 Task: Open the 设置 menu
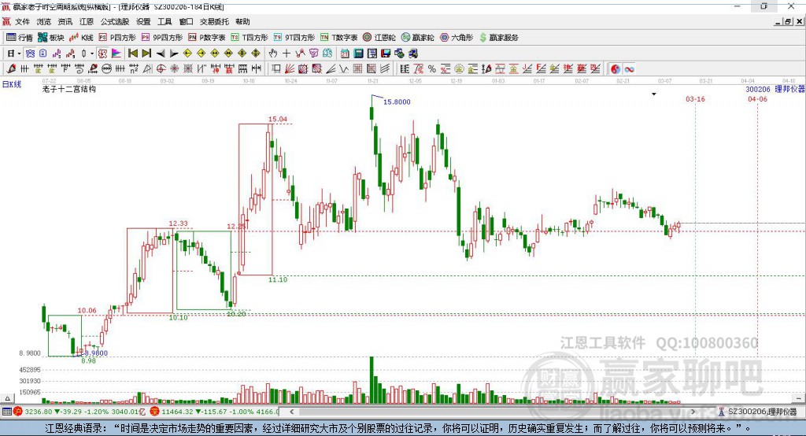pyautogui.click(x=143, y=21)
